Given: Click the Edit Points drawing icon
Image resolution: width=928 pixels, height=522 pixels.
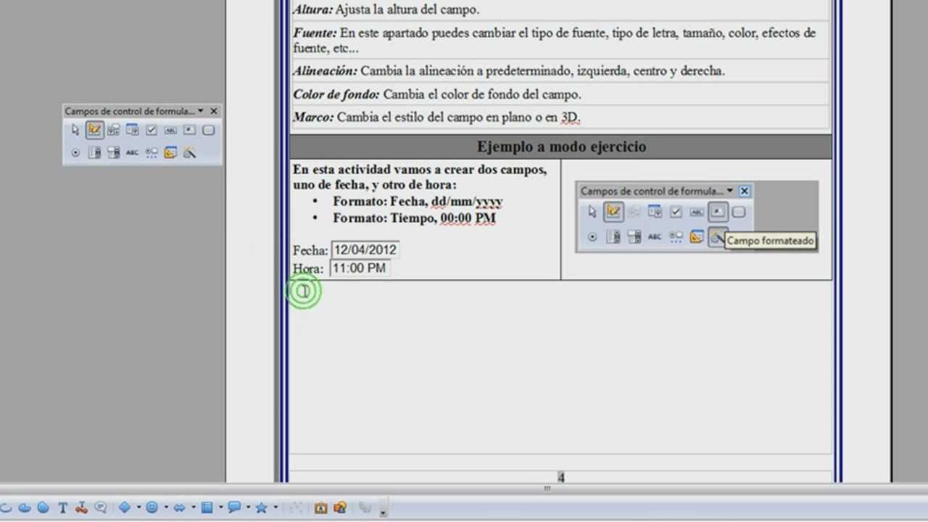Looking at the screenshot, I should click(x=295, y=507).
